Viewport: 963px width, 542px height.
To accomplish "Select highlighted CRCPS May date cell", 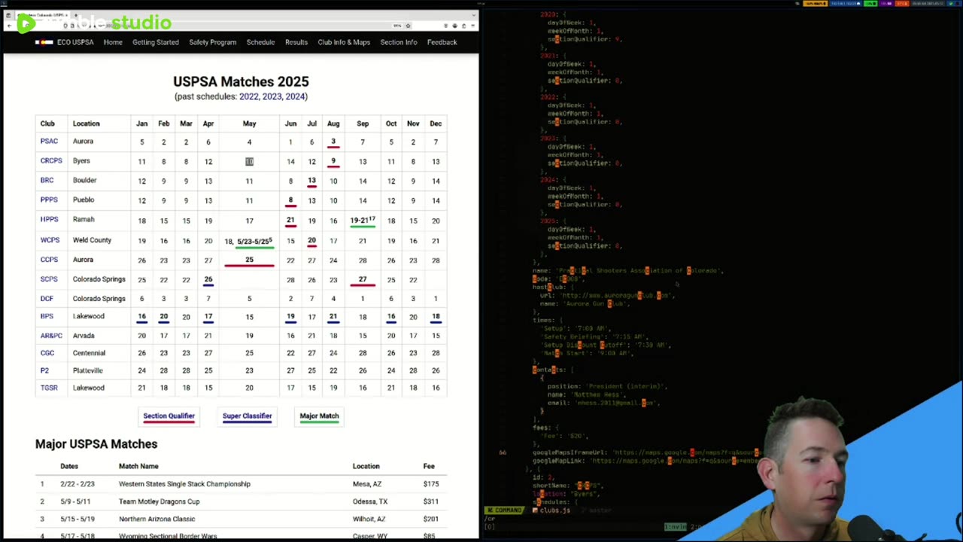I will [x=249, y=161].
